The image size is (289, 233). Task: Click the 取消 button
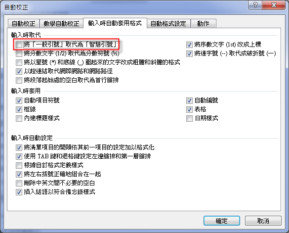(263, 221)
